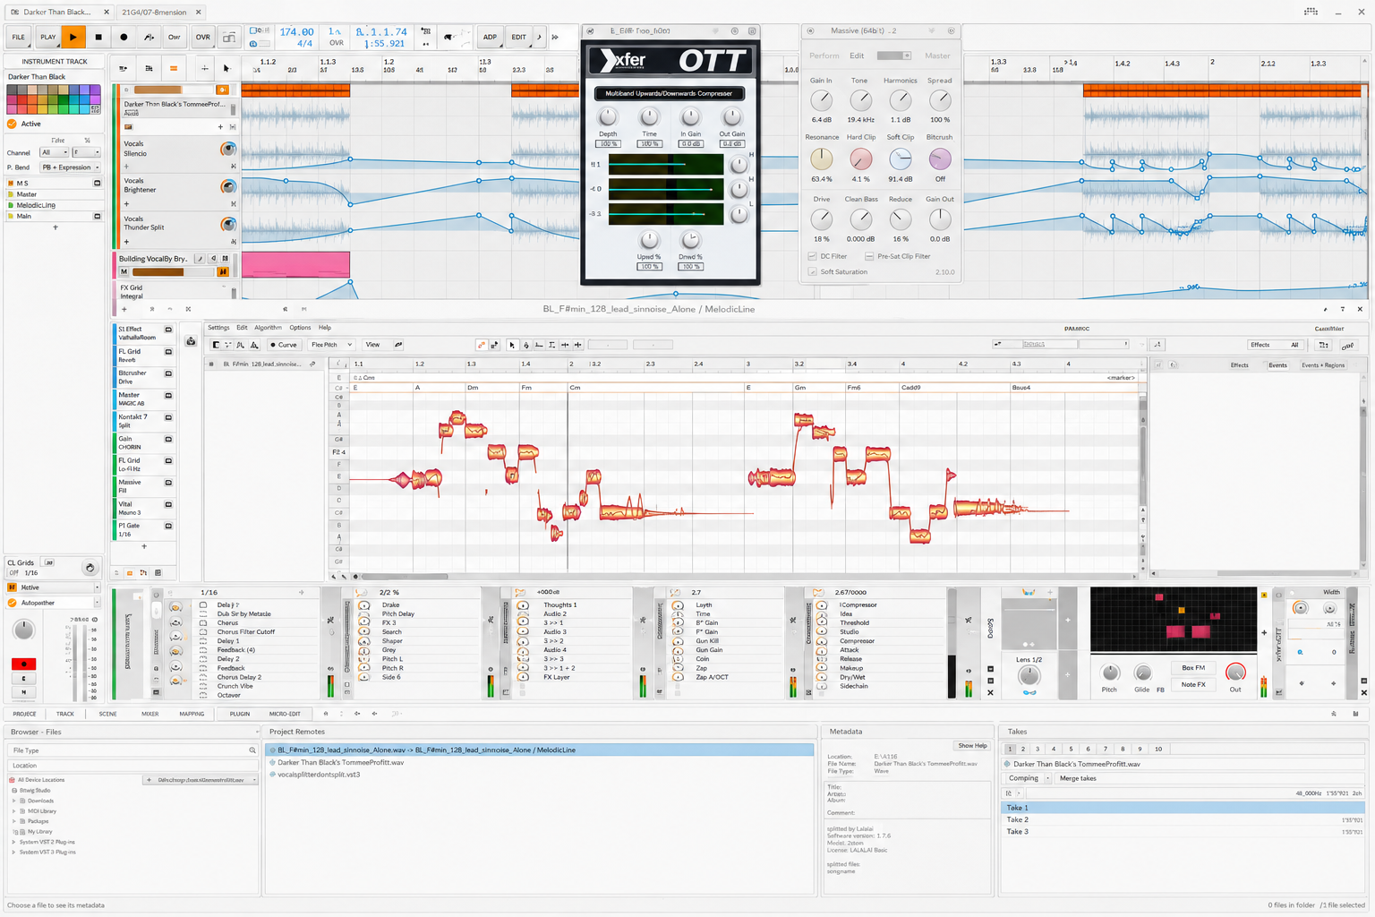The image size is (1375, 917).
Task: Click the red Out knob
Action: [1235, 673]
